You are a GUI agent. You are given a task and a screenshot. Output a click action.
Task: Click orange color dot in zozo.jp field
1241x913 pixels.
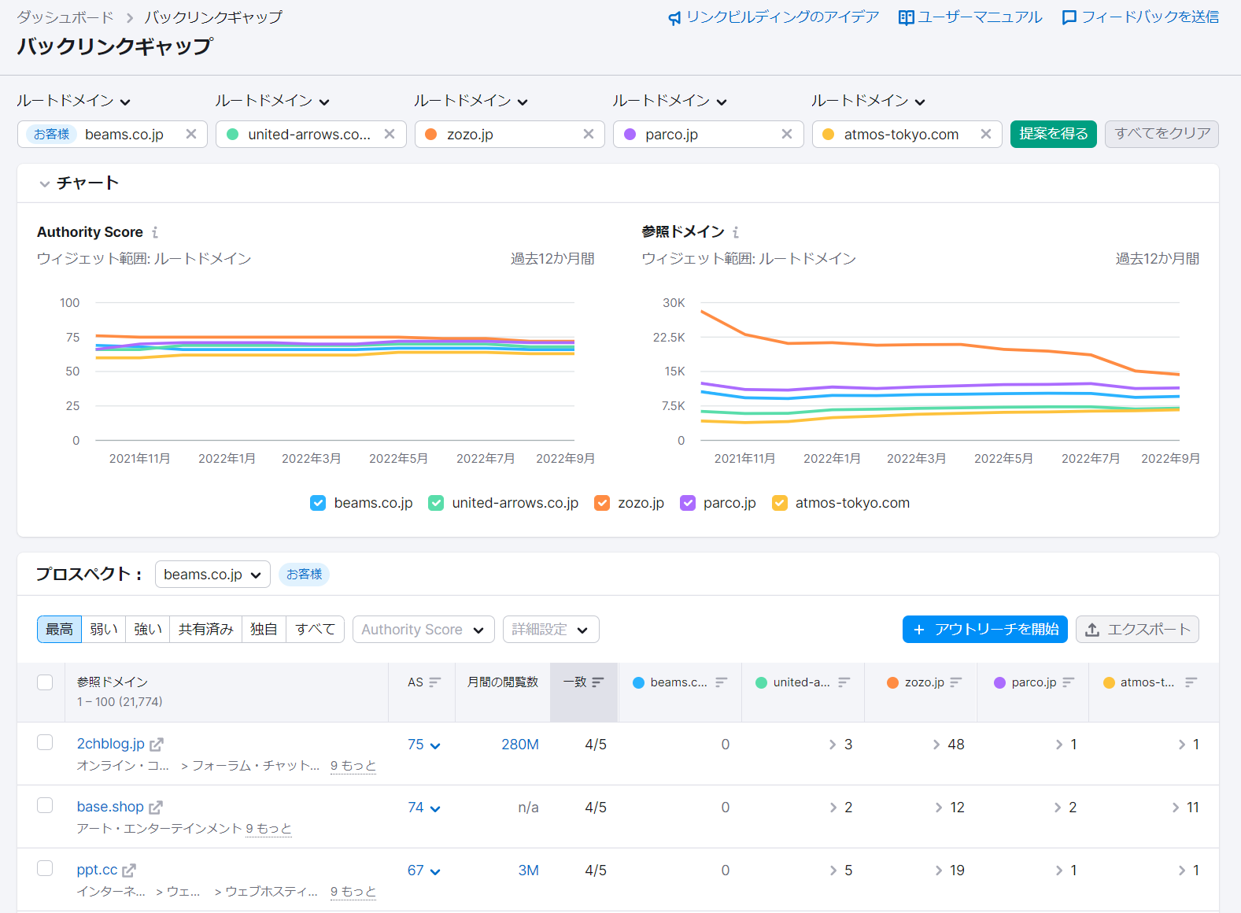pos(431,135)
